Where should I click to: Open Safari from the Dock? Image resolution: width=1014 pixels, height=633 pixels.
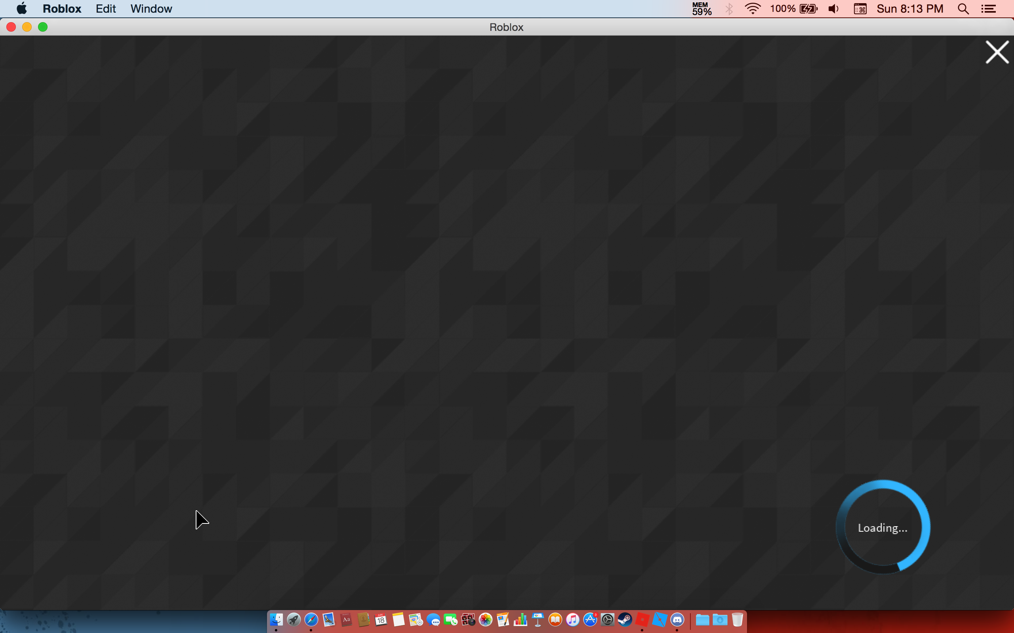[311, 620]
